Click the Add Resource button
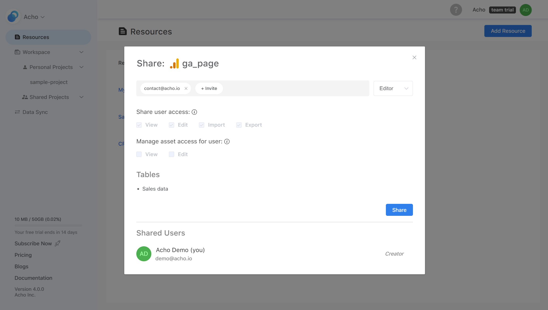Image resolution: width=548 pixels, height=310 pixels. [x=508, y=31]
